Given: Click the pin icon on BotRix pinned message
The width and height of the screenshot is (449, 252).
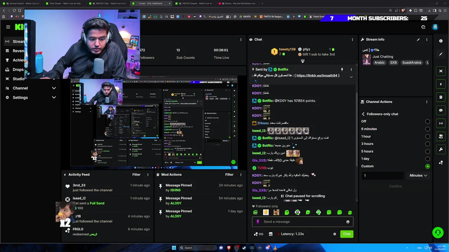Looking at the screenshot, I should (342, 70).
